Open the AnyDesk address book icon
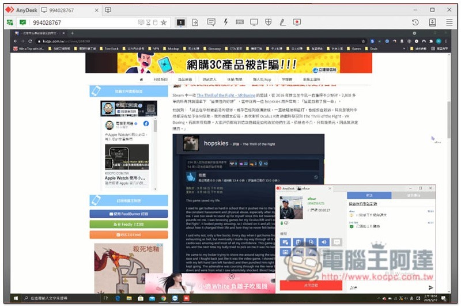The height and width of the screenshot is (307, 461). (x=433, y=22)
